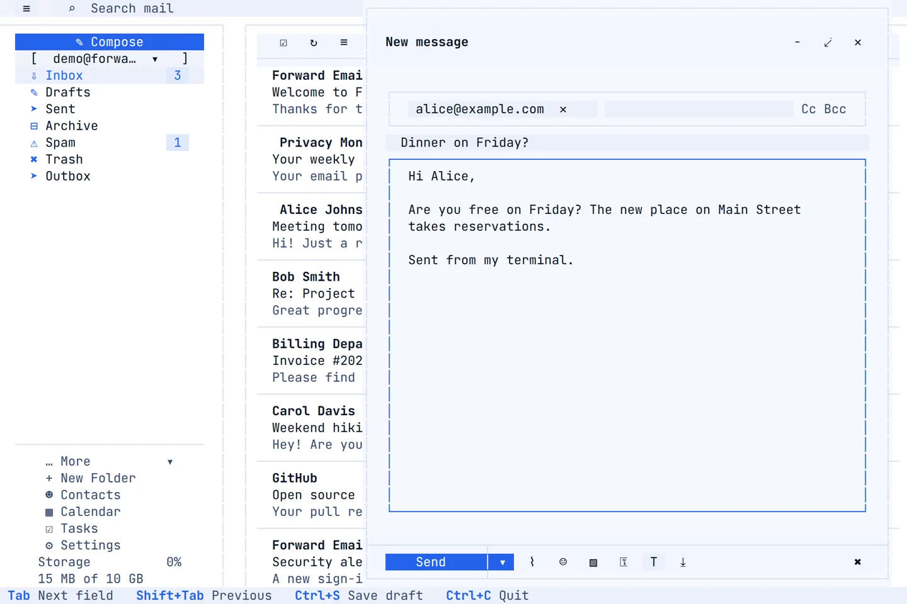This screenshot has width=907, height=604.
Task: Click the refresh icon in mail list toolbar
Action: pos(314,42)
